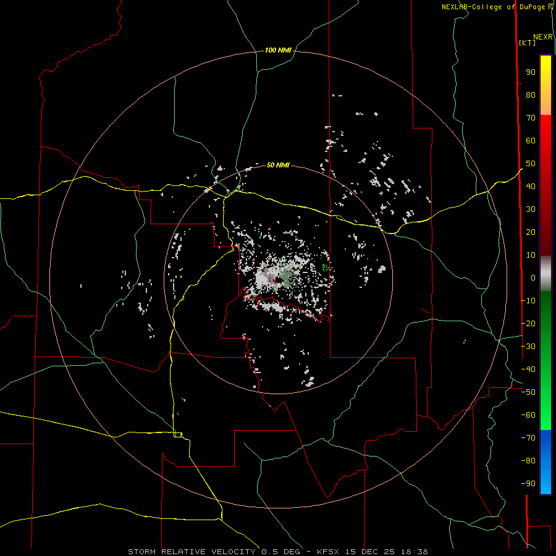
Task: Click the "NEXLAB-College of DuPage" credit text
Action: [x=493, y=7]
